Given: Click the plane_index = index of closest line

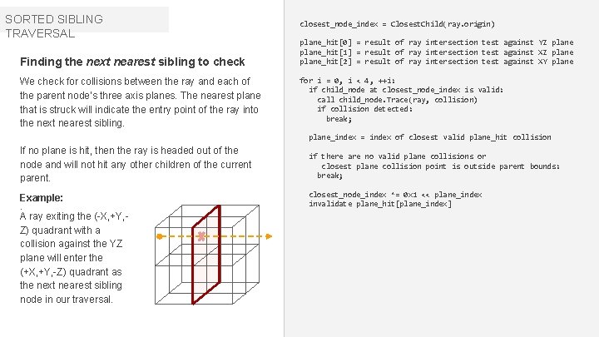Looking at the screenshot, I should click(430, 137).
